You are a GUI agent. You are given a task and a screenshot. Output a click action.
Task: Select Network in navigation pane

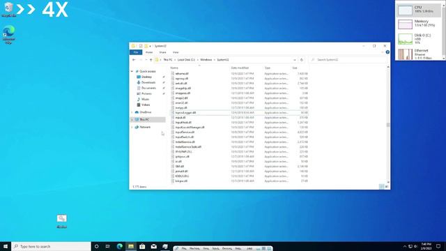click(x=145, y=127)
